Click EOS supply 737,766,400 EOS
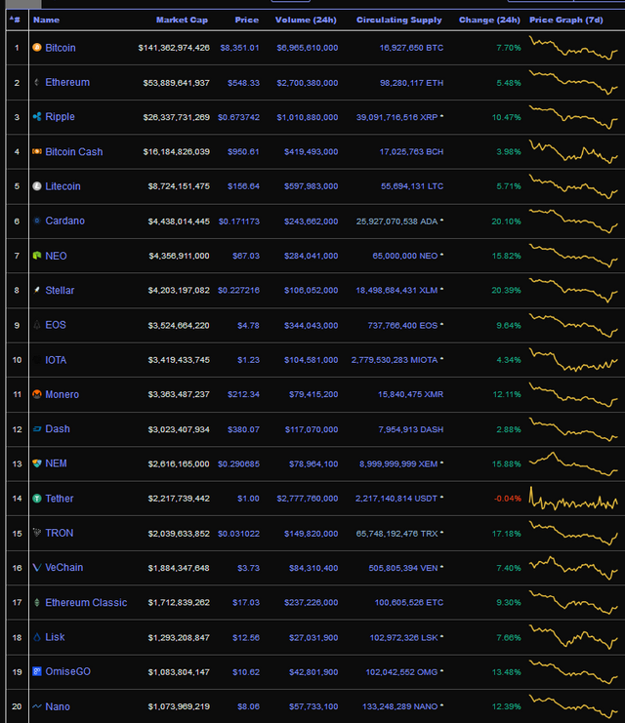625x723 pixels. click(402, 325)
